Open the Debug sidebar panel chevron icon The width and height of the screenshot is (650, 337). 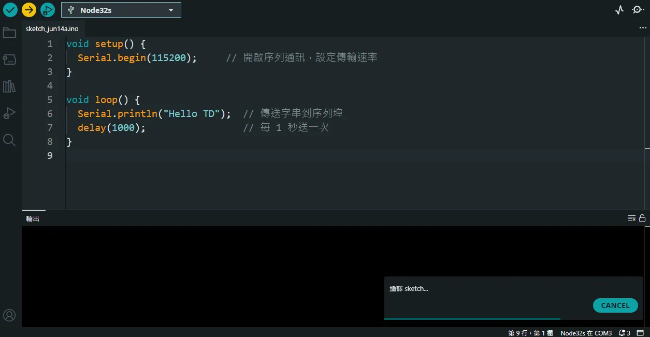9,113
